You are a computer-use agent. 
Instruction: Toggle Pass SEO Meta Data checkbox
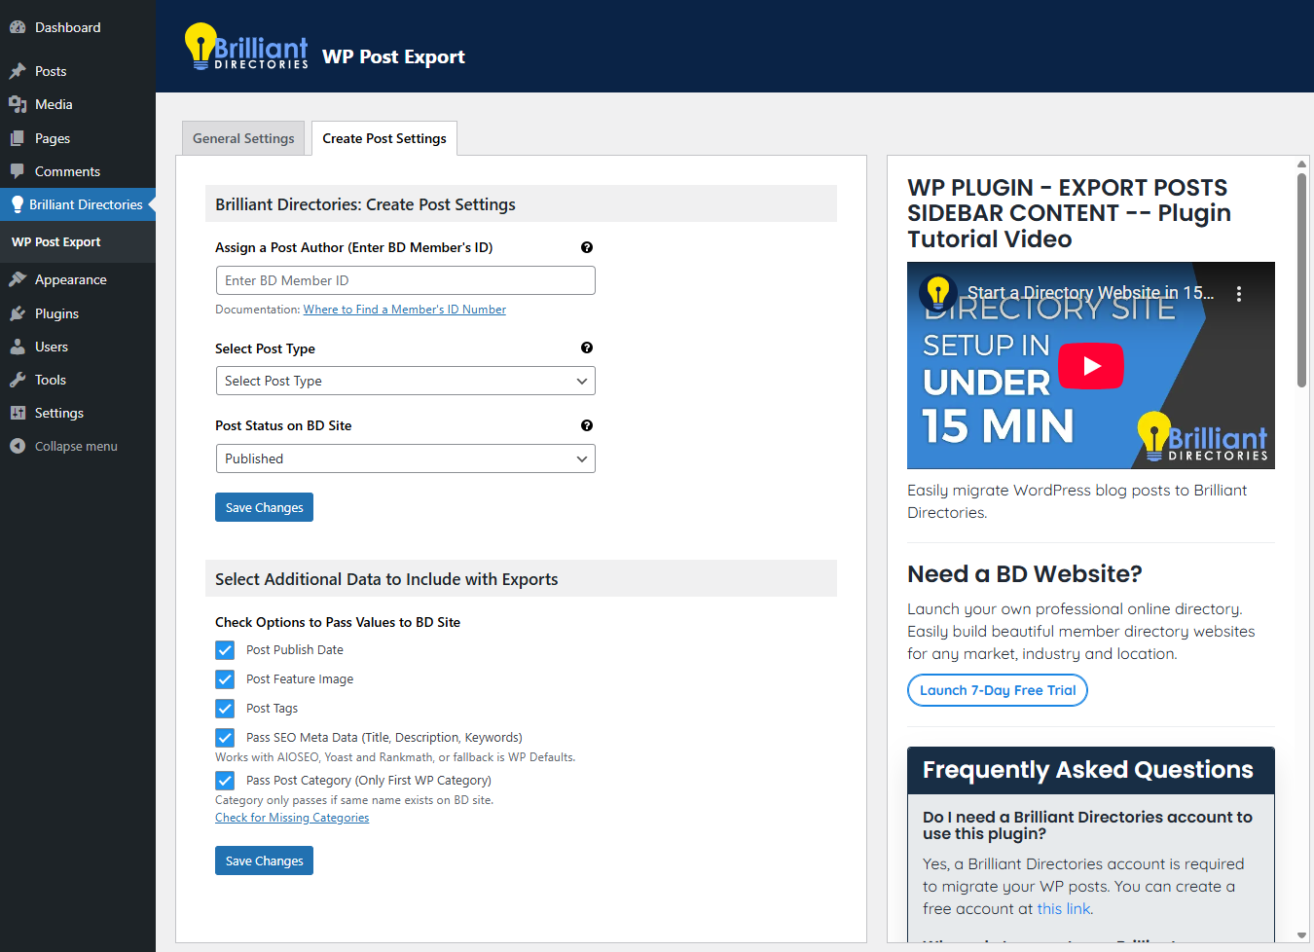click(225, 738)
